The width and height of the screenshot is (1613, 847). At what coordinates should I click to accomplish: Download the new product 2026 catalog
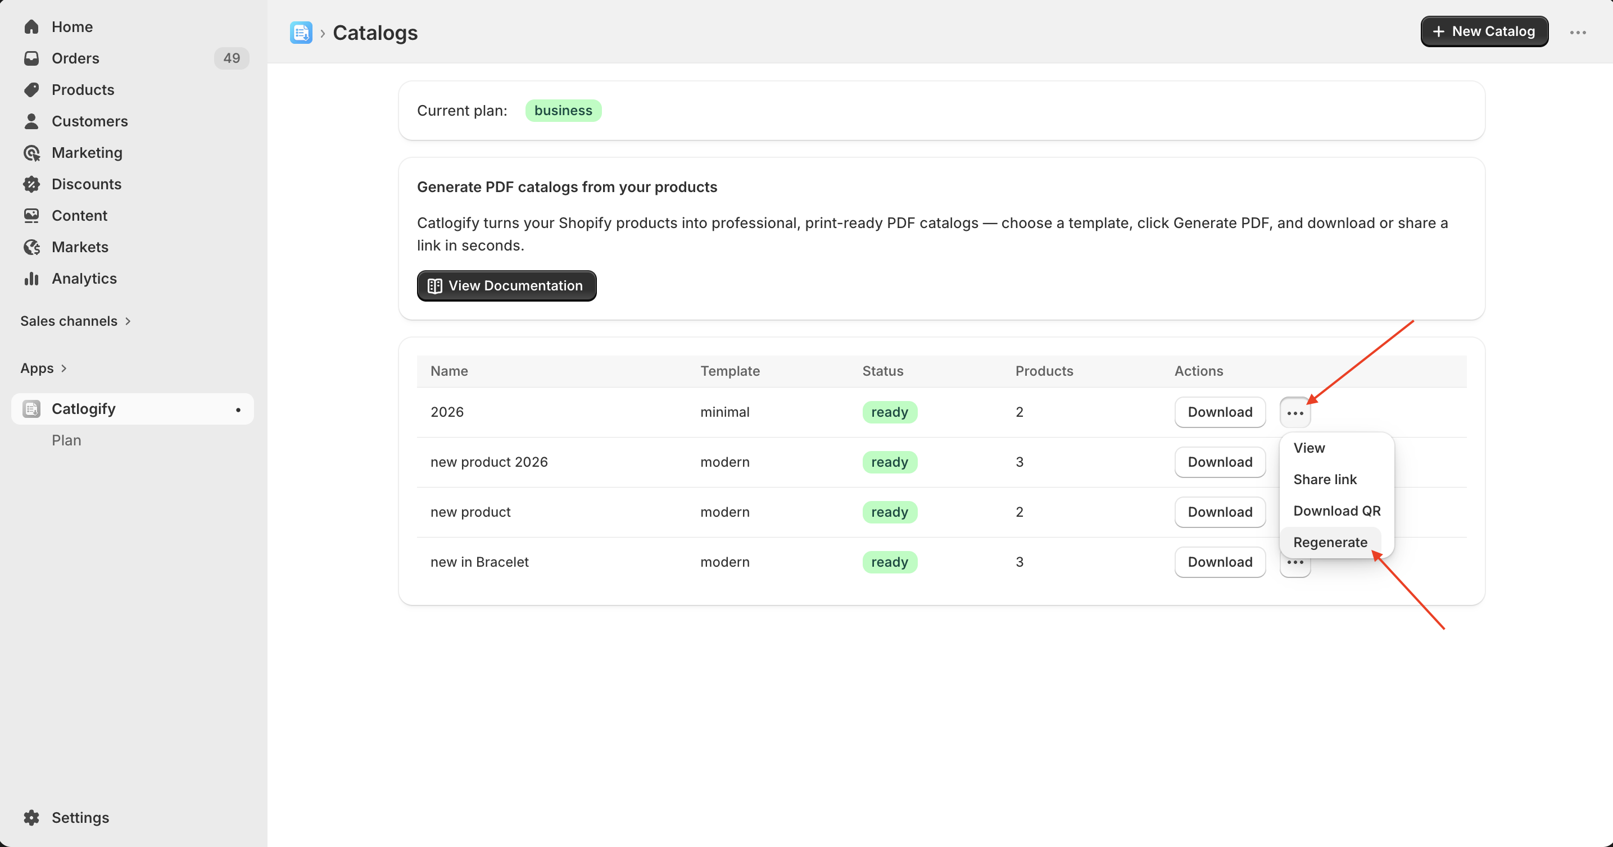pyautogui.click(x=1220, y=462)
